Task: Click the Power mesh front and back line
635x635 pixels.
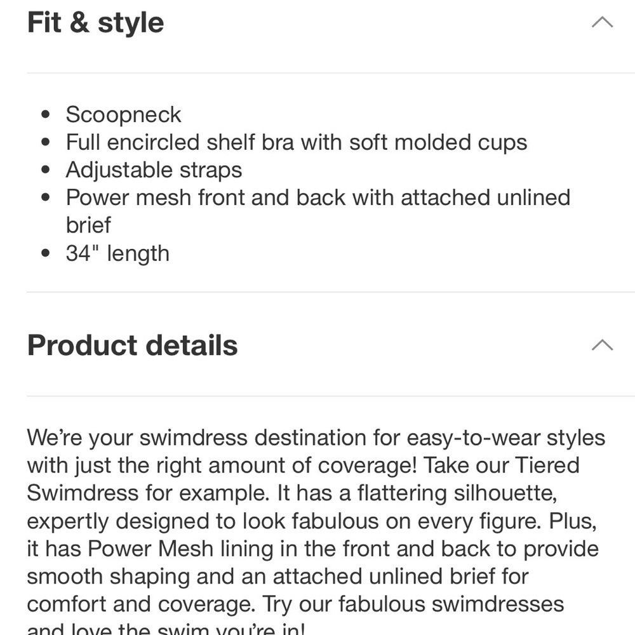Action: click(318, 197)
